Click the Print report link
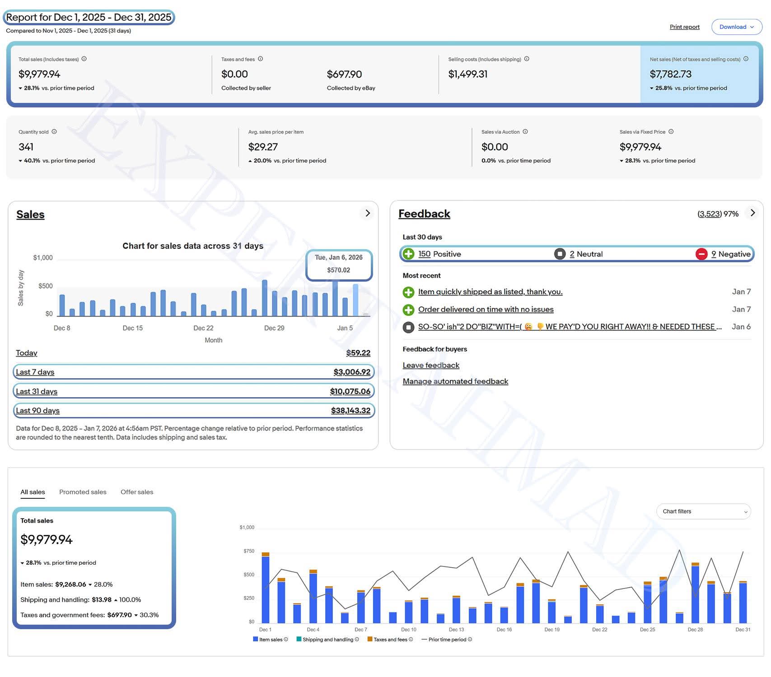Image resolution: width=771 pixels, height=677 pixels. pyautogui.click(x=684, y=27)
